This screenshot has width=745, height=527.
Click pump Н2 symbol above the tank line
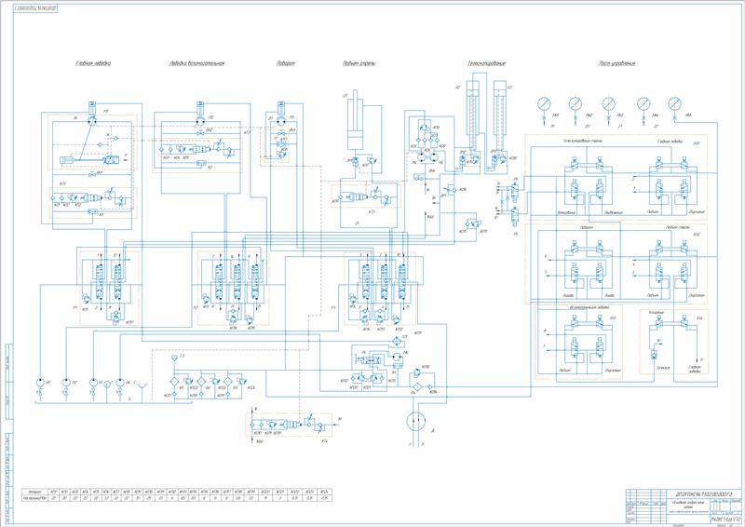coord(66,383)
